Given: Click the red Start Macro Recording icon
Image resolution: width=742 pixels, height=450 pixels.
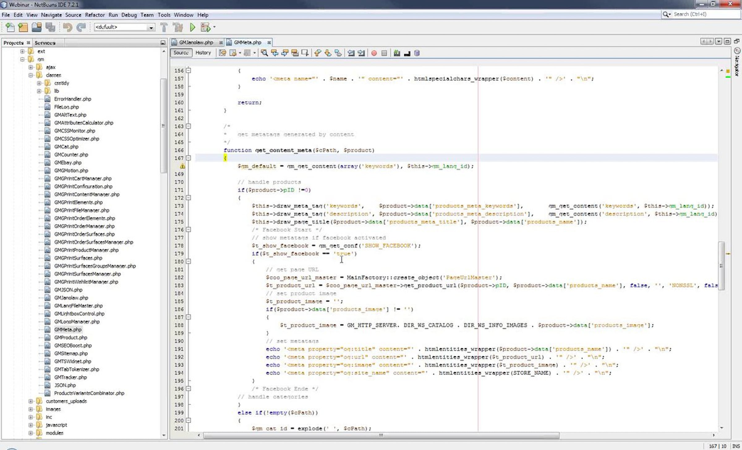Looking at the screenshot, I should [x=374, y=53].
